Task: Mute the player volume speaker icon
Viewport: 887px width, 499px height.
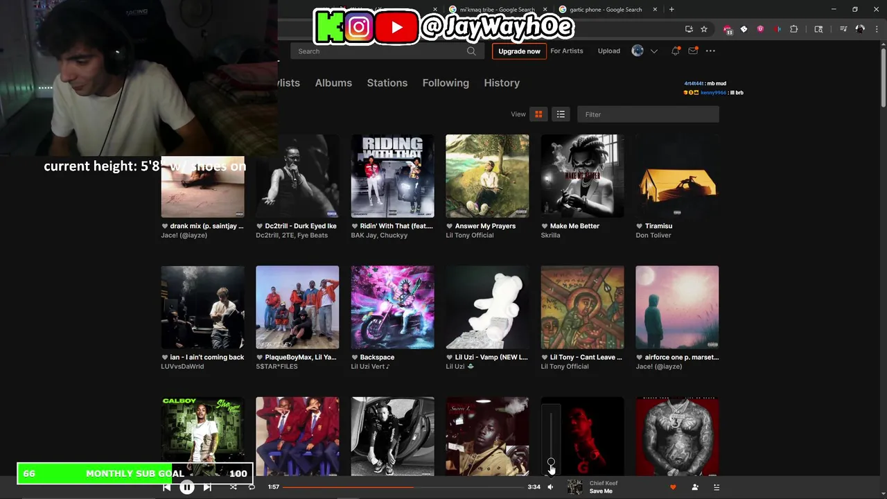Action: pos(550,487)
